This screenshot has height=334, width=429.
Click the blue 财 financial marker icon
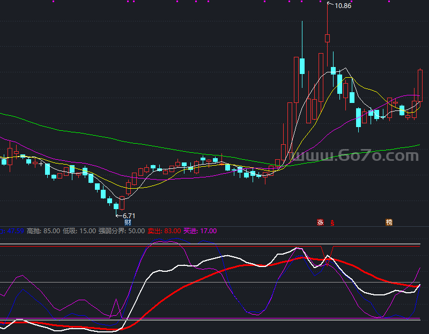coord(128,222)
